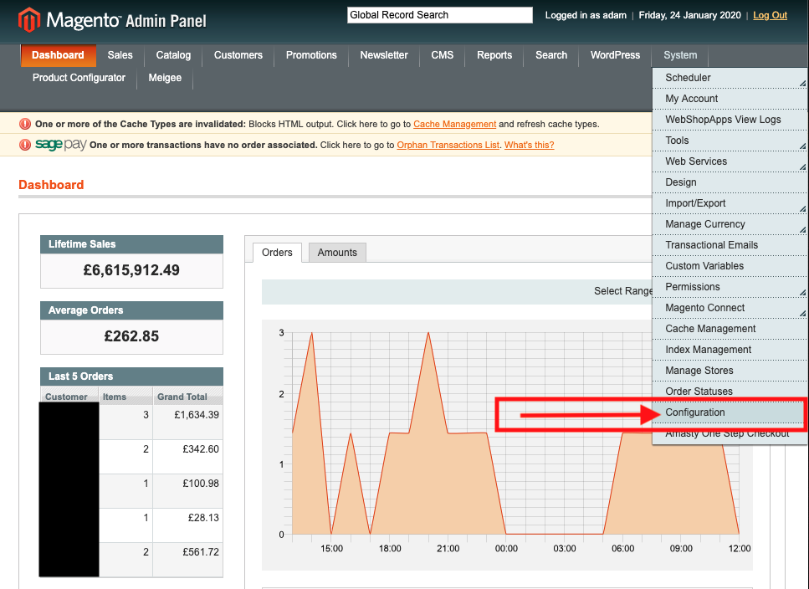Follow the Cache Management notice link

click(454, 124)
